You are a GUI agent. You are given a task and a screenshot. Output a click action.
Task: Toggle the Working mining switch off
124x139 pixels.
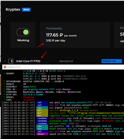pos(23,32)
